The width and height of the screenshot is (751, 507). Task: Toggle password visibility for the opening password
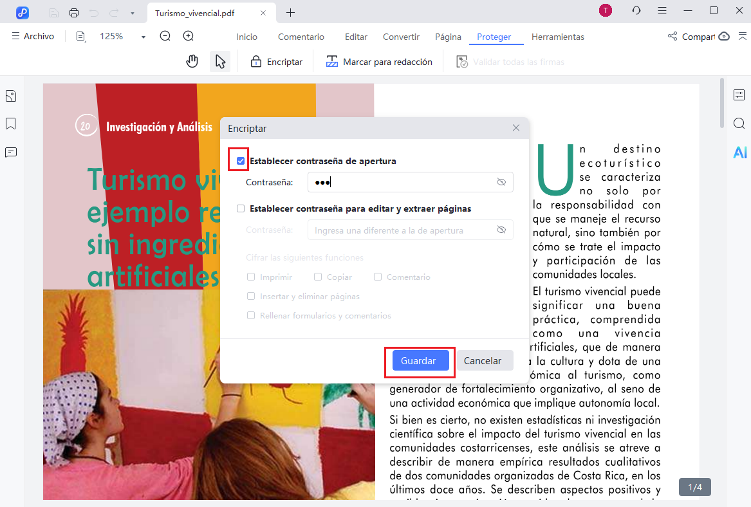pyautogui.click(x=501, y=182)
